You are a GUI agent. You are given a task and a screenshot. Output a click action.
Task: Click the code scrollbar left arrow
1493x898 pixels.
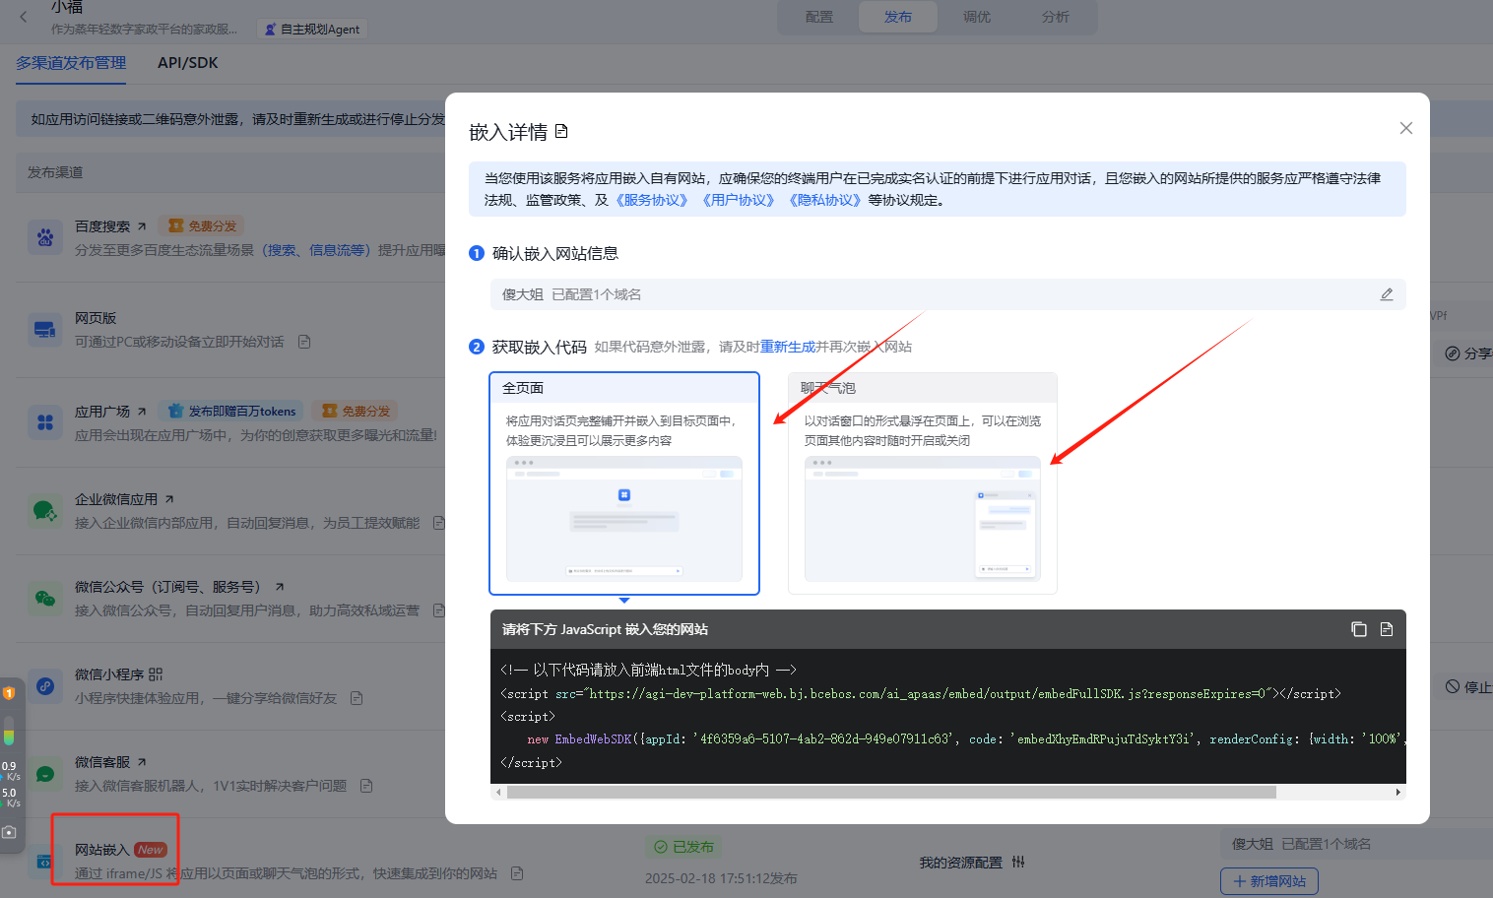coord(498,792)
